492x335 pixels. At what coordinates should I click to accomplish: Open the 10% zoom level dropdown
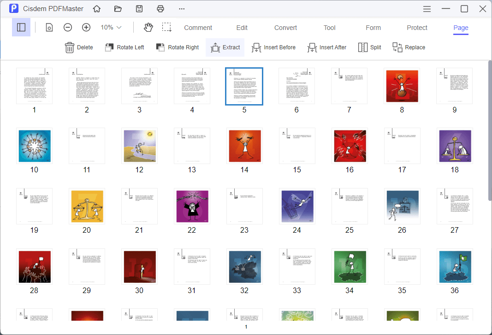111,28
